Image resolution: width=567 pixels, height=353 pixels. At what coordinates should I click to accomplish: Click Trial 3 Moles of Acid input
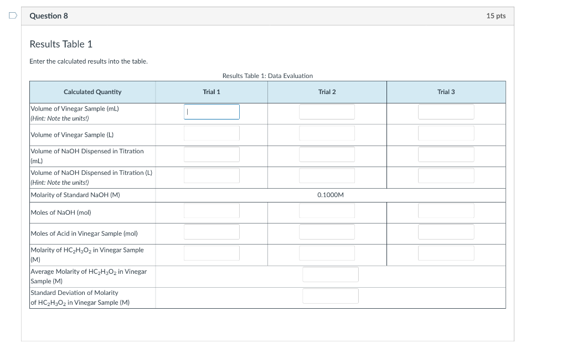tap(446, 232)
